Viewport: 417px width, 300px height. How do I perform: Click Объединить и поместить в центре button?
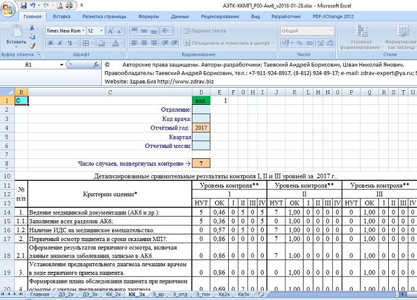click(229, 43)
